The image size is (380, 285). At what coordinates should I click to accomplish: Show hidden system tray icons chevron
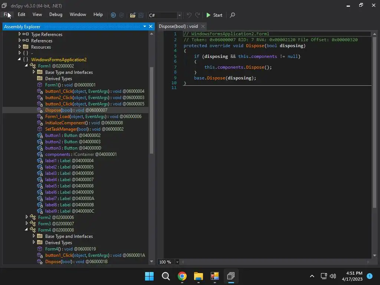pos(312,276)
